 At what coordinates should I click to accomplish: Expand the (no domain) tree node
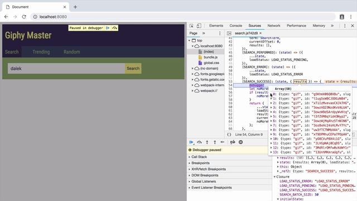[192, 68]
